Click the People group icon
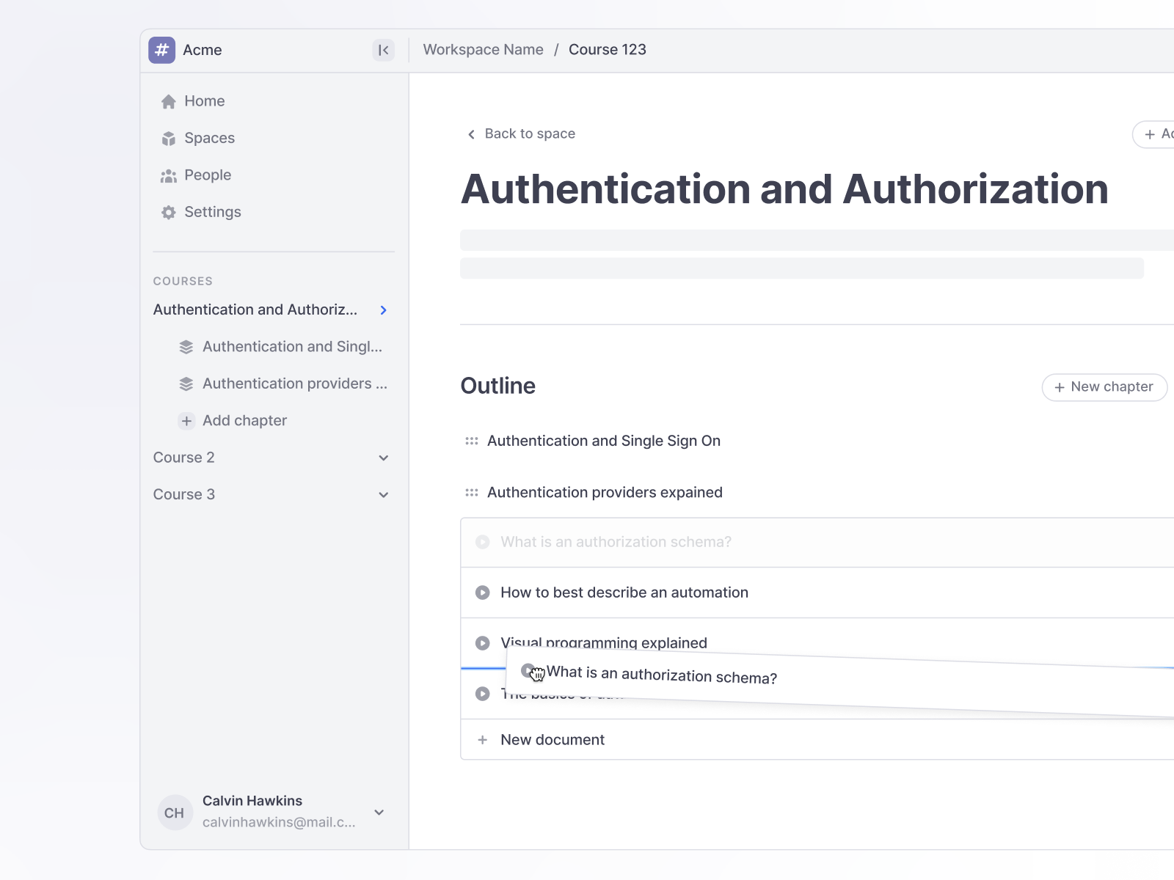The height and width of the screenshot is (880, 1174). coord(169,176)
